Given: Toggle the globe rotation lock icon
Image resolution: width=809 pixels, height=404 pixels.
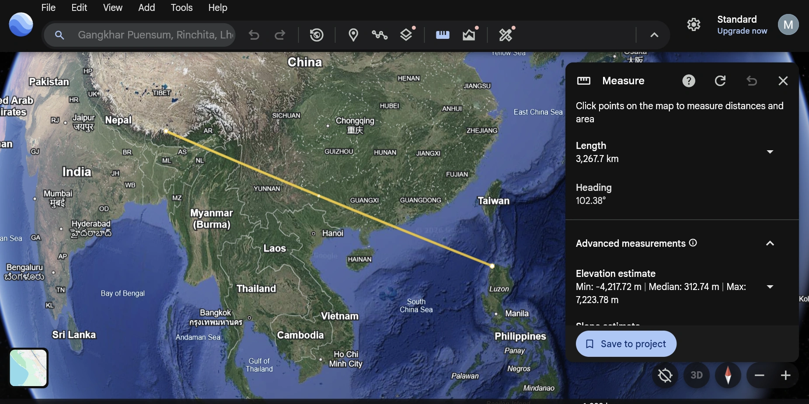Looking at the screenshot, I should pyautogui.click(x=665, y=375).
